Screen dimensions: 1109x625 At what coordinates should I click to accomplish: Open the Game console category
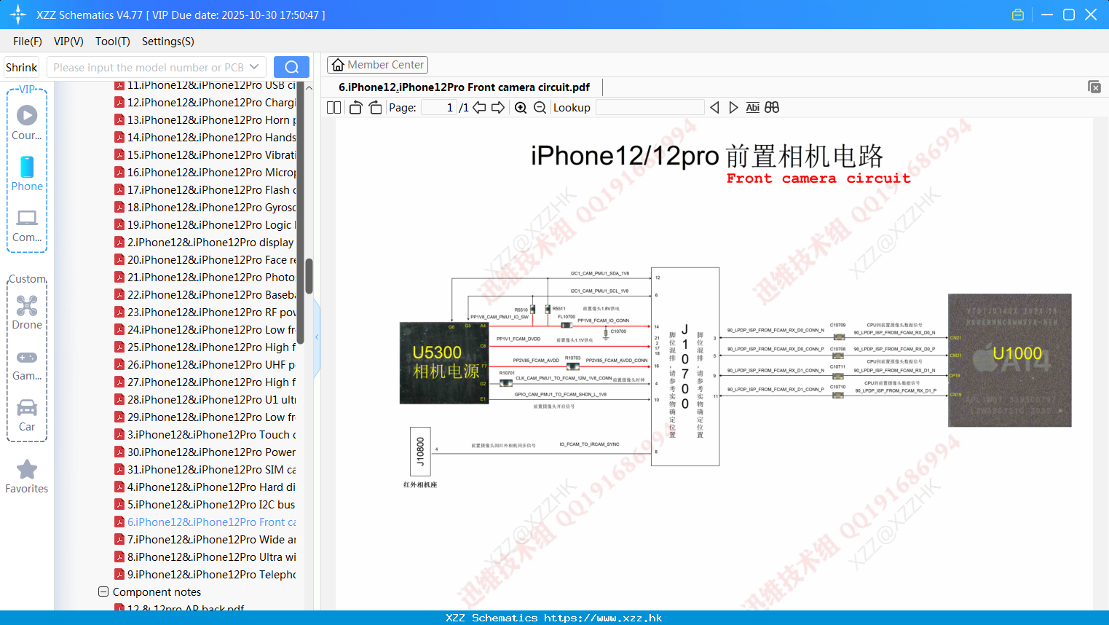click(x=27, y=365)
